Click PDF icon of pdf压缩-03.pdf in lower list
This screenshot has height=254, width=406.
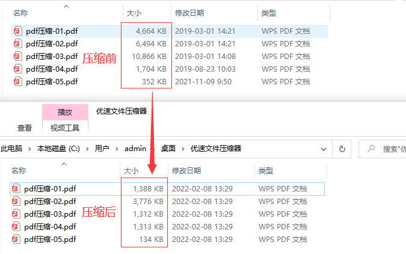coord(16,214)
